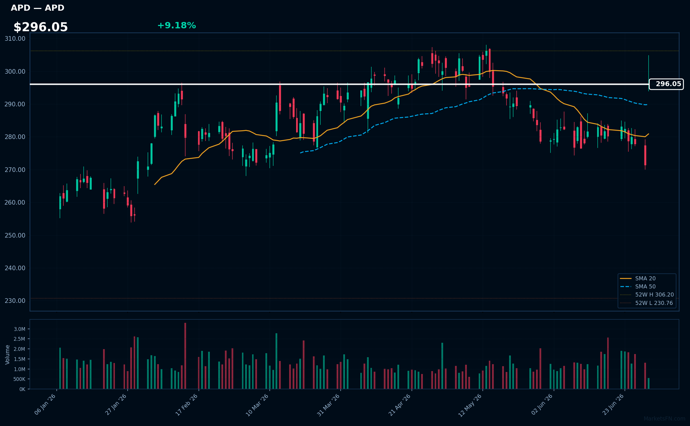690x426 pixels.
Task: Click the 260.00 price axis label
Action: click(15, 202)
